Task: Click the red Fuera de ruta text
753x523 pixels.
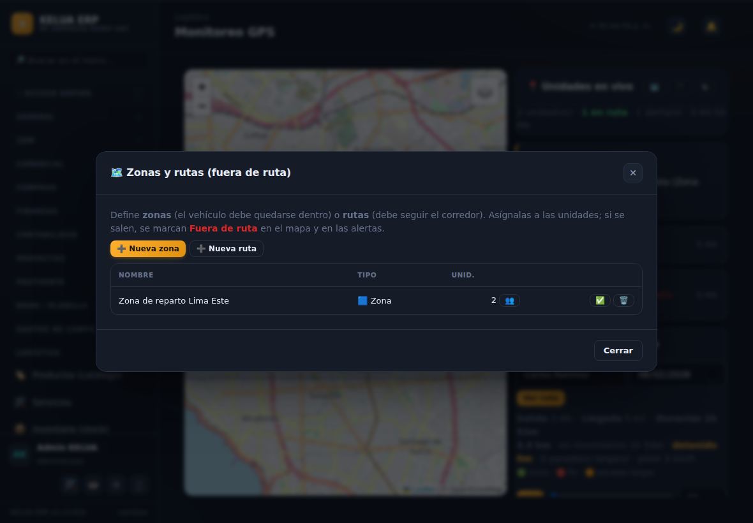Action: coord(223,228)
